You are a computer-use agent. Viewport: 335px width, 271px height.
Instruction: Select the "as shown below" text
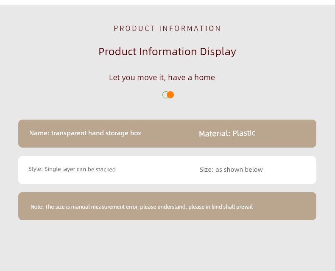239,170
